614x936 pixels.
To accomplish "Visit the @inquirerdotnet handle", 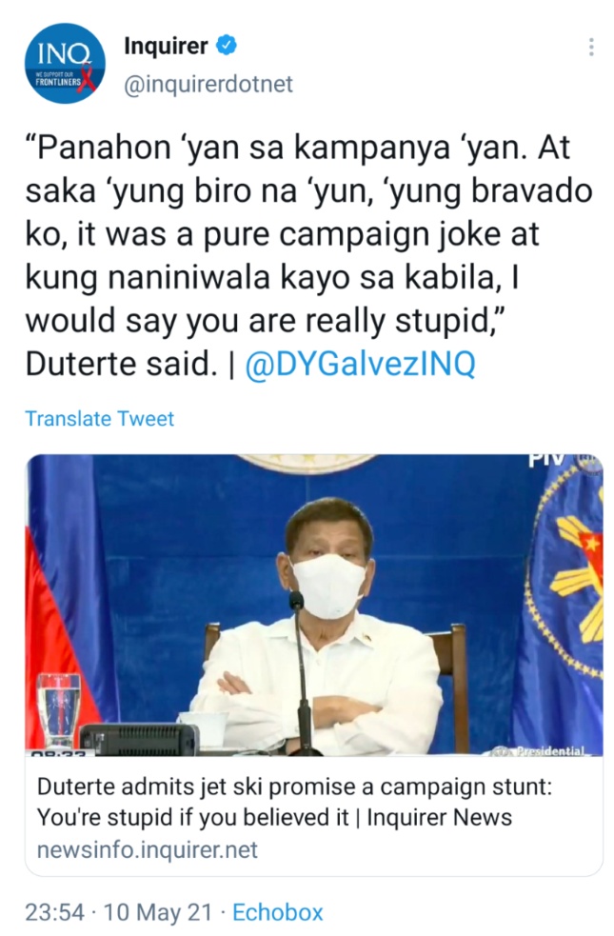I will point(208,84).
